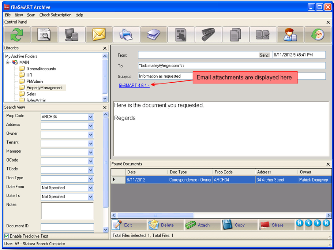Click the Share button
The width and height of the screenshot is (334, 250).
pyautogui.click(x=276, y=225)
